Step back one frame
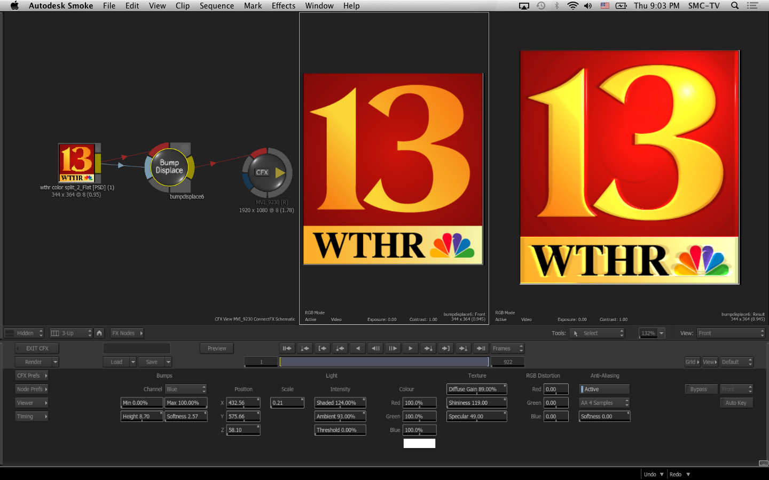Screen dimensions: 769x480 point(375,348)
